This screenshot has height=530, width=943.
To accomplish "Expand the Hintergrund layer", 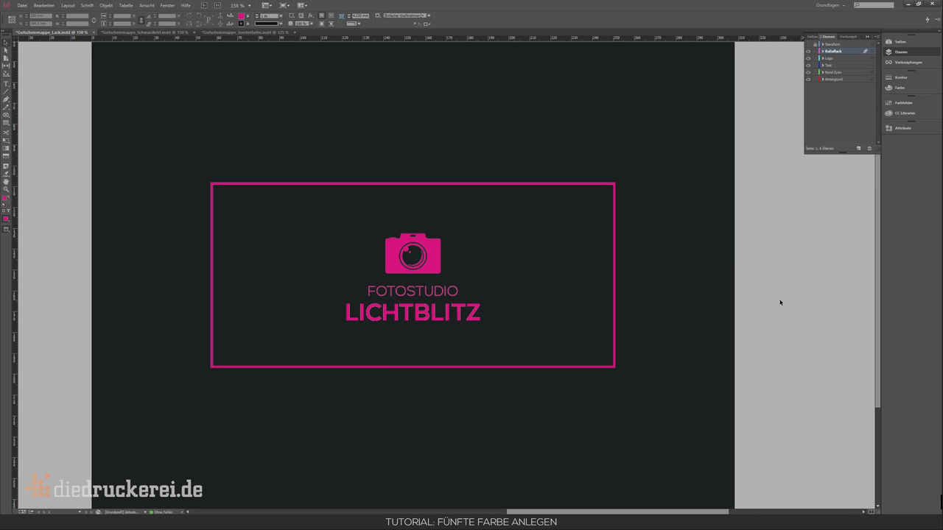I will (x=823, y=79).
